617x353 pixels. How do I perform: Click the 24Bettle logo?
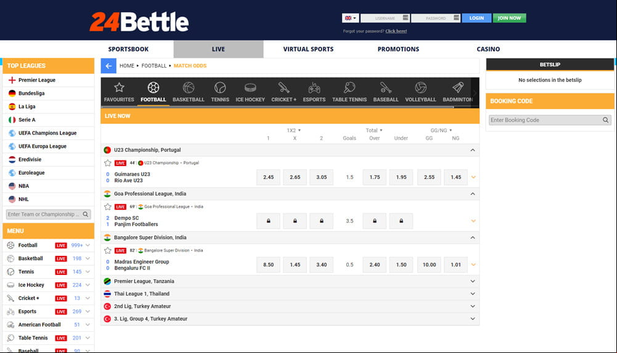pyautogui.click(x=139, y=22)
